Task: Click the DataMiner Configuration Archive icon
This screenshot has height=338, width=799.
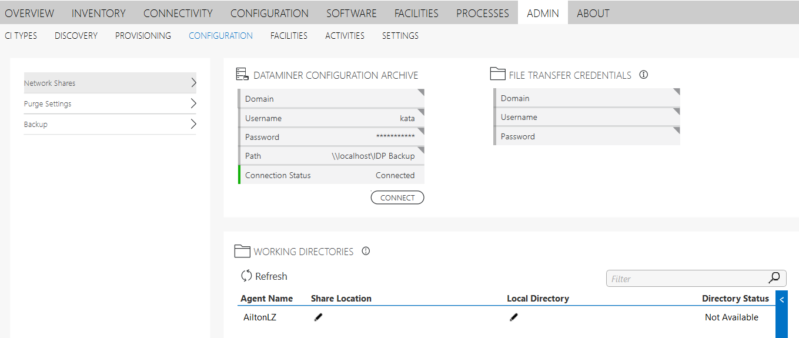Action: [x=242, y=74]
